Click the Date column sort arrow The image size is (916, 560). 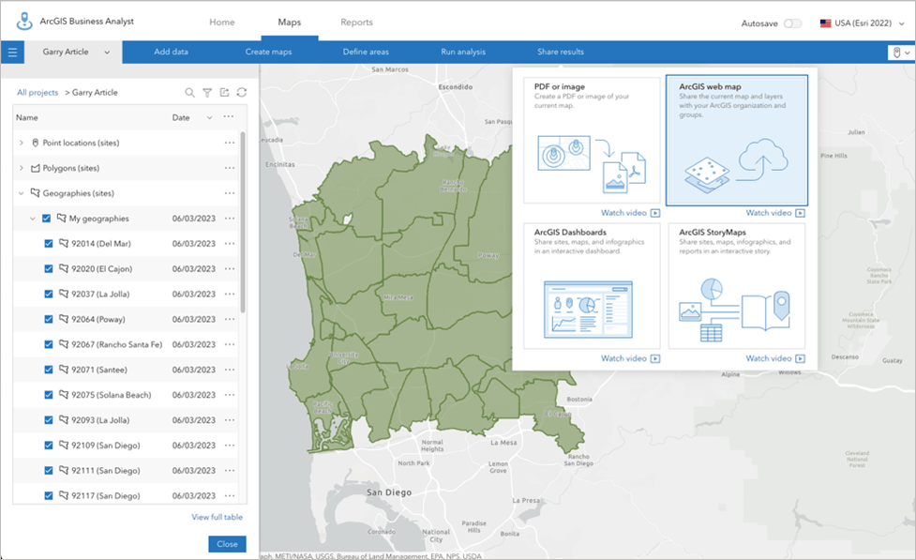(x=209, y=117)
